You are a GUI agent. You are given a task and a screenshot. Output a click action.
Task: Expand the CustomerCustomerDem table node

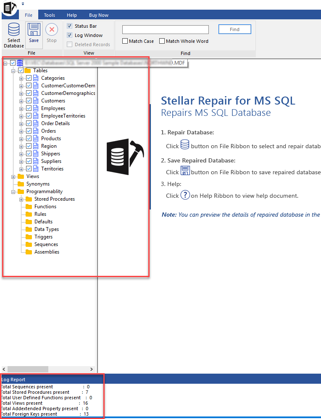click(x=21, y=86)
